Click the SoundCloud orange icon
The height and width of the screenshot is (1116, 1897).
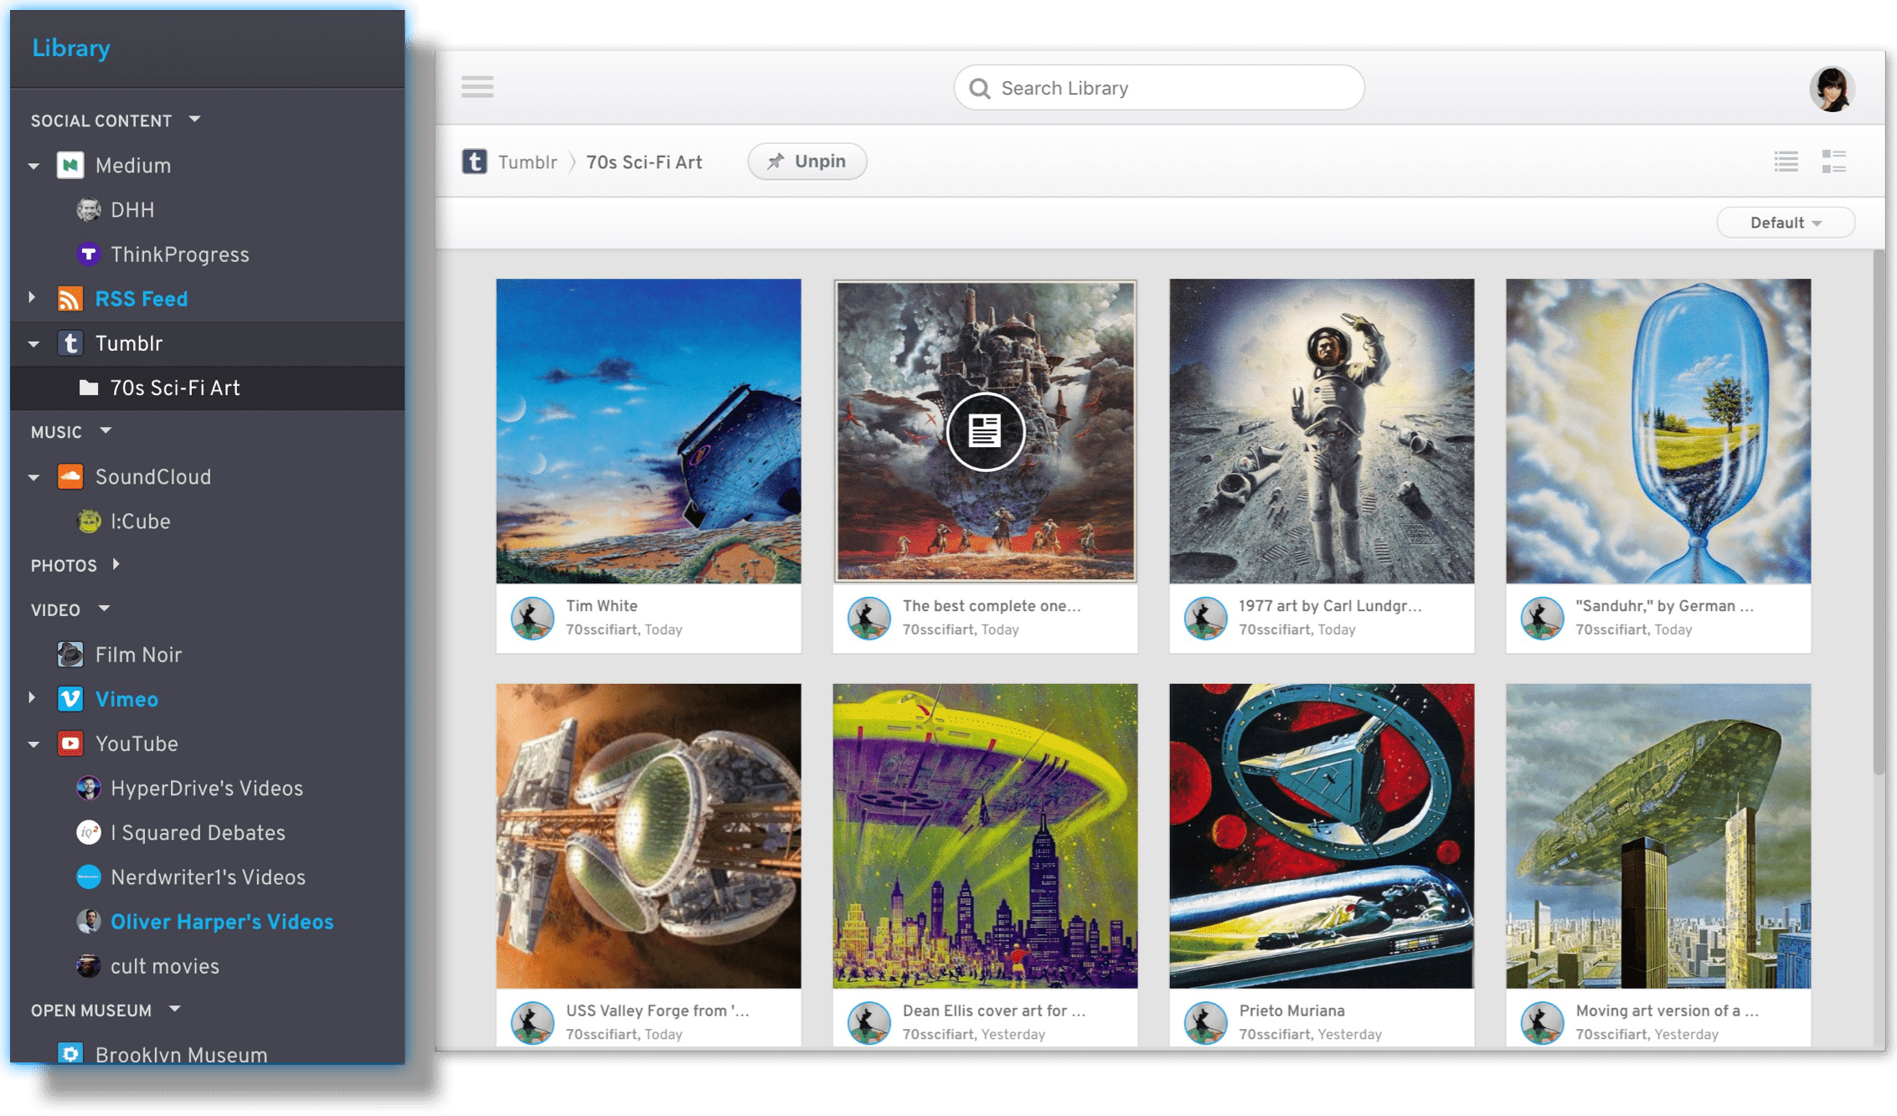point(70,477)
